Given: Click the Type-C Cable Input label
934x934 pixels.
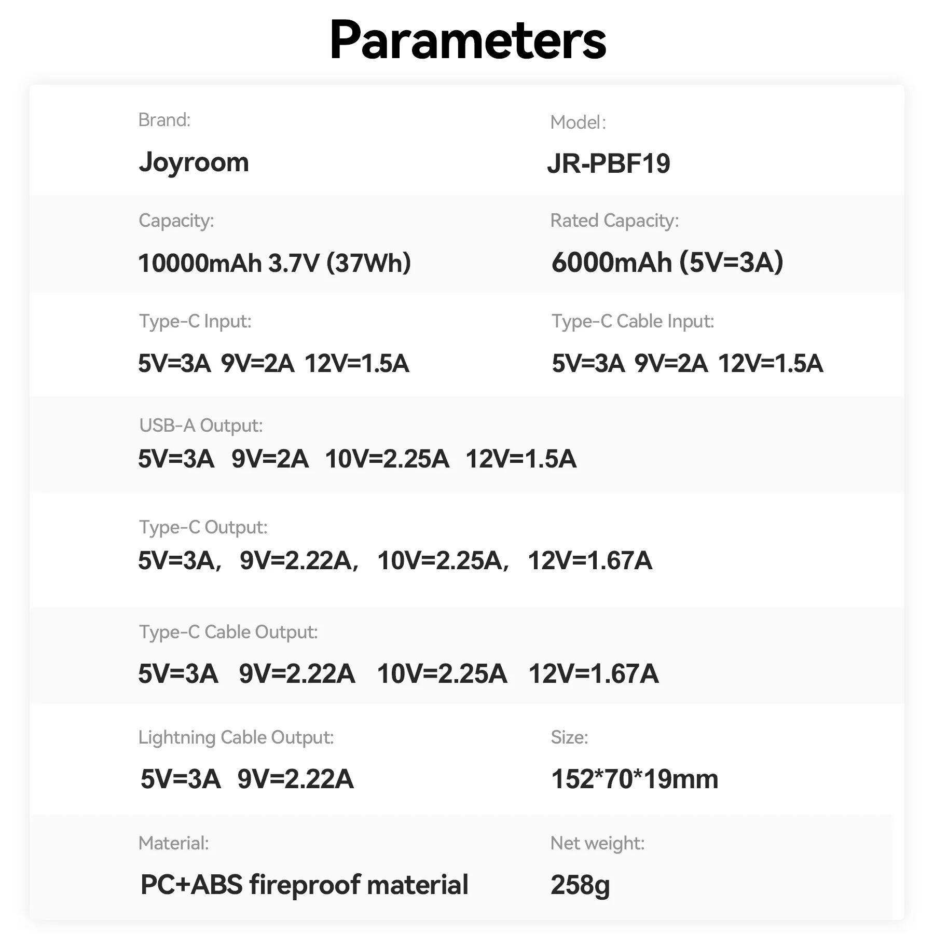Looking at the screenshot, I should coord(633,321).
